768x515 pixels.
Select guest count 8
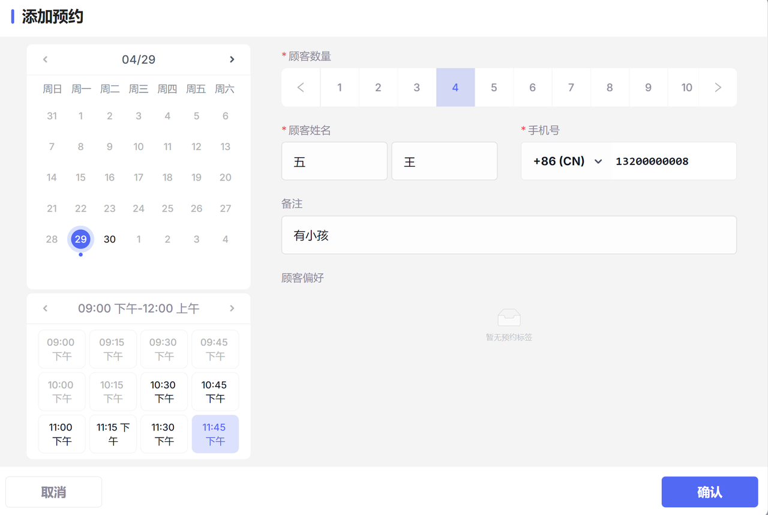pos(610,88)
